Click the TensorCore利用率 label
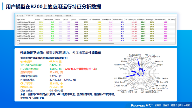Viewport: 192px width, 108px height. 31,65
